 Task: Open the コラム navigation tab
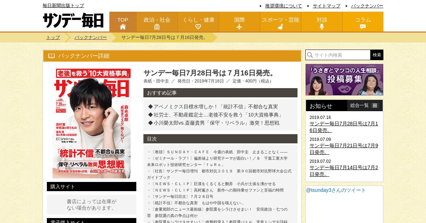click(363, 22)
